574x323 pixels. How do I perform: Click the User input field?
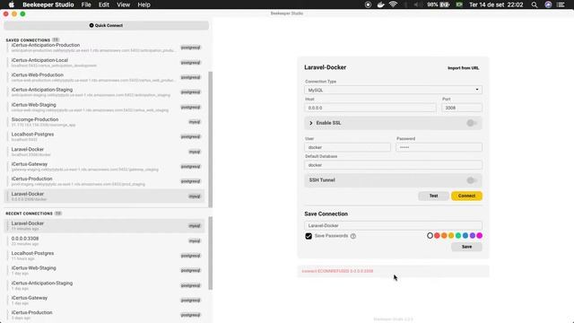tap(347, 147)
